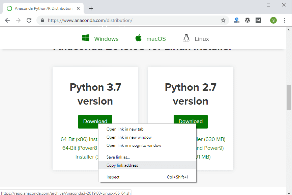
Task: Bookmark this page with the star icon
Action: (223, 20)
